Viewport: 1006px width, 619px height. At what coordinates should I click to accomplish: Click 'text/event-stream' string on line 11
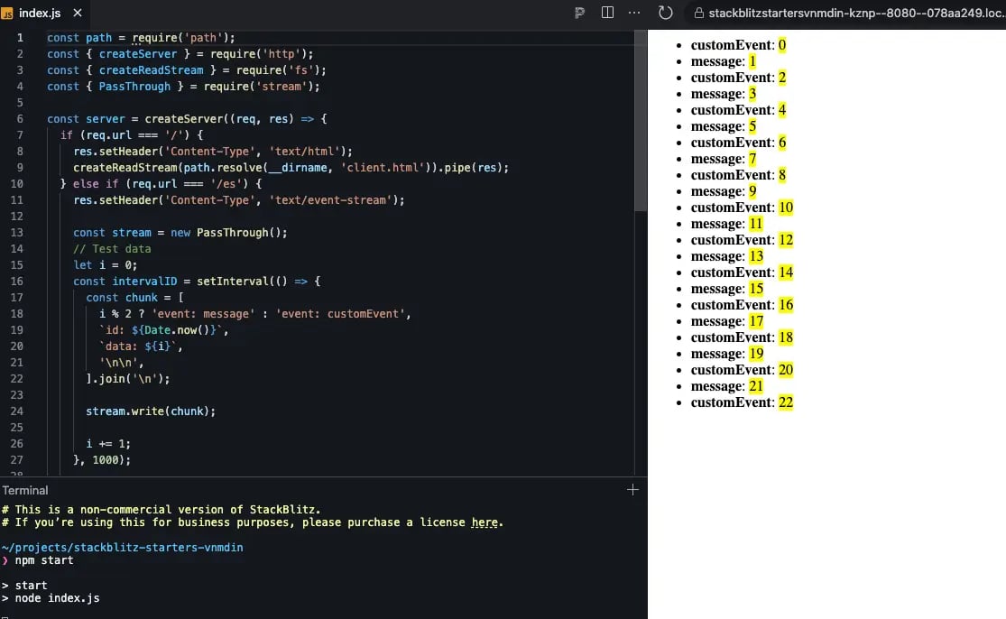330,200
